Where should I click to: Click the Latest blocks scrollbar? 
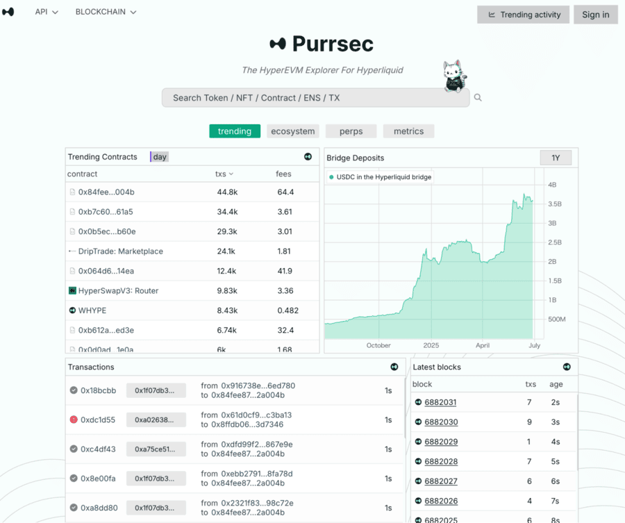[577, 433]
